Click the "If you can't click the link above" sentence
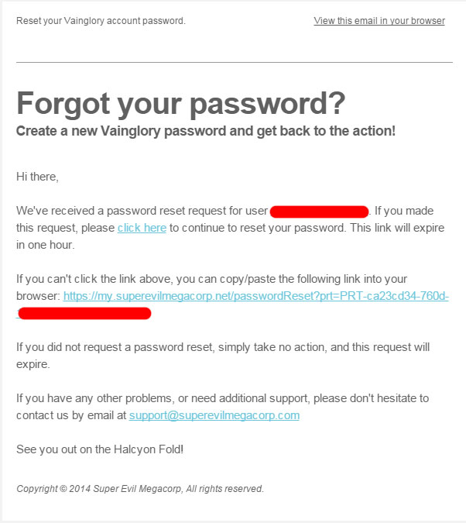This screenshot has width=466, height=523. point(211,279)
